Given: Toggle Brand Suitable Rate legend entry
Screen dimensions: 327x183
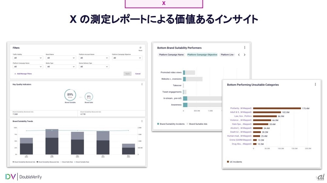Looking at the screenshot, I should (x=82, y=162).
